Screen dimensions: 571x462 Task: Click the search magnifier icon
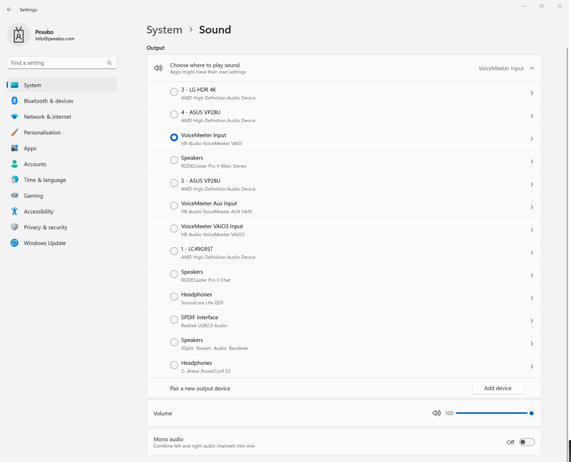click(x=109, y=63)
